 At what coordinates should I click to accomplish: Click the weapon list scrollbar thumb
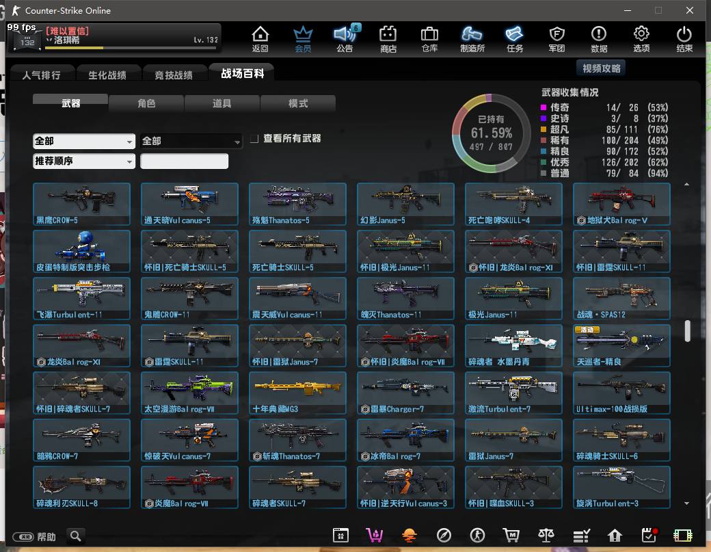688,331
